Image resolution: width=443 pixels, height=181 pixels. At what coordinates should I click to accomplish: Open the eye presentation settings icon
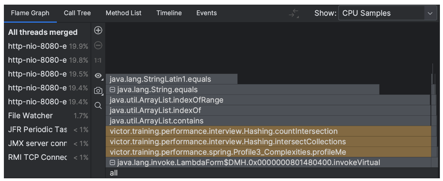point(98,76)
